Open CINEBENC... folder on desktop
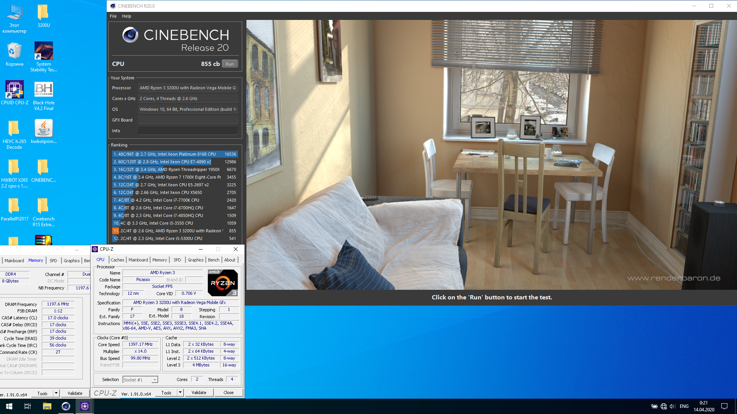 [43, 171]
